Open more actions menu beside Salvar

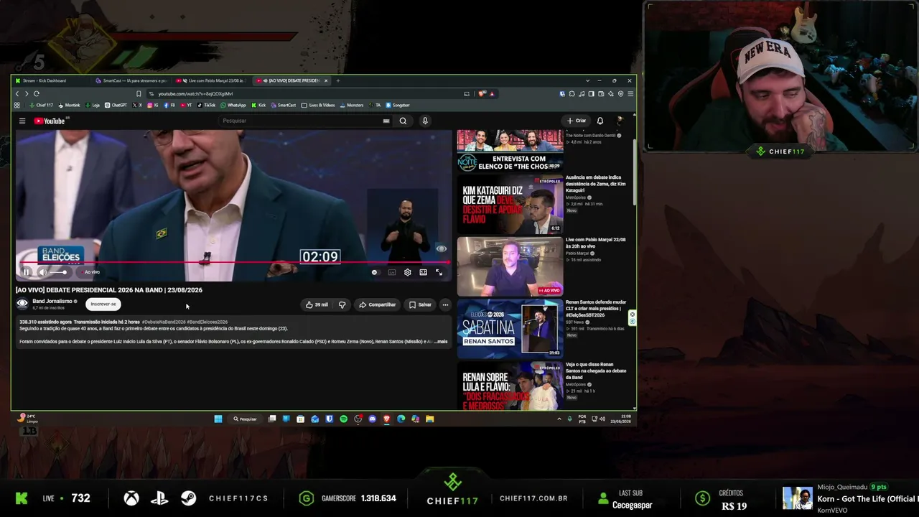point(445,304)
